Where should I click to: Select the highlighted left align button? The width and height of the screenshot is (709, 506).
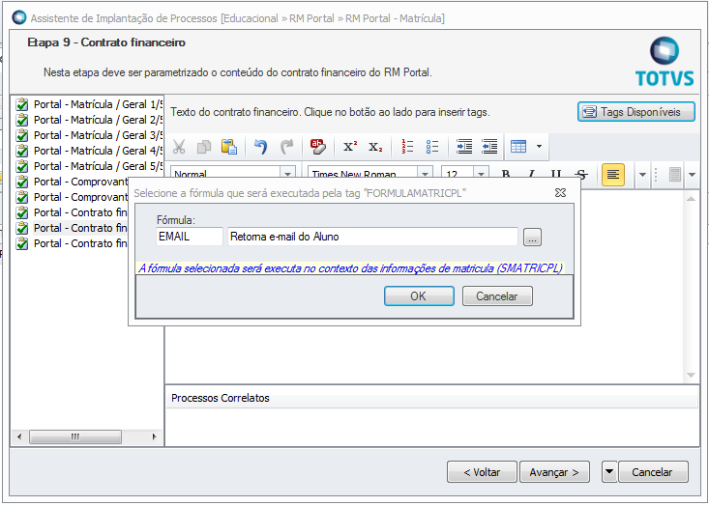pos(613,174)
